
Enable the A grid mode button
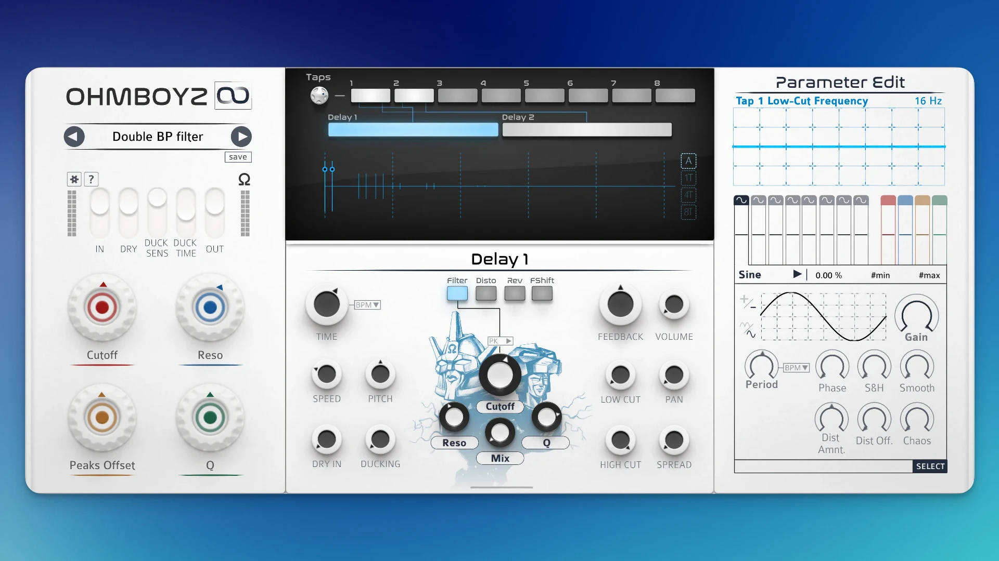click(688, 161)
